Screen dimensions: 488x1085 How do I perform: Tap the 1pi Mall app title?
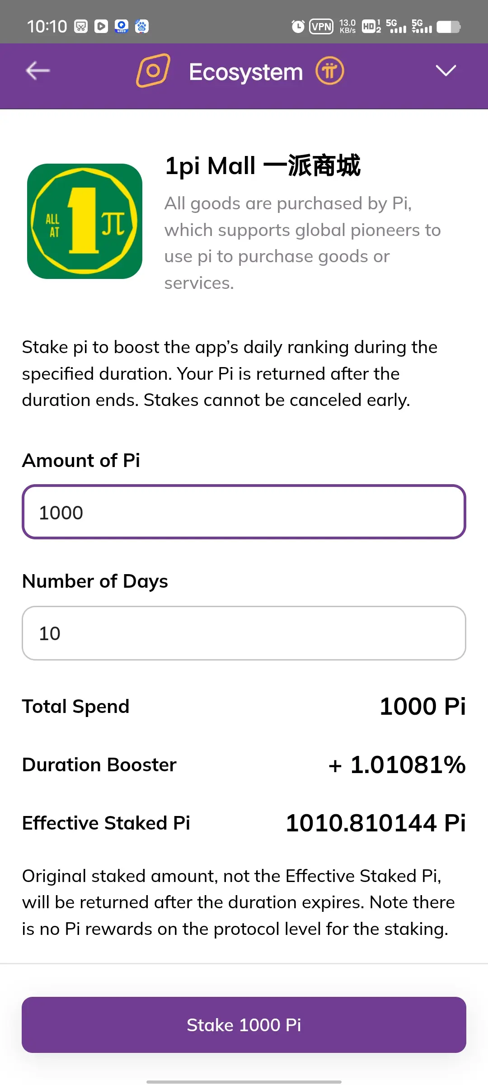(x=263, y=165)
